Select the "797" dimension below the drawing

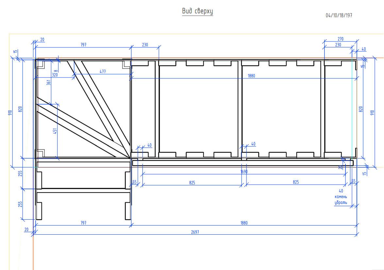[84, 223]
